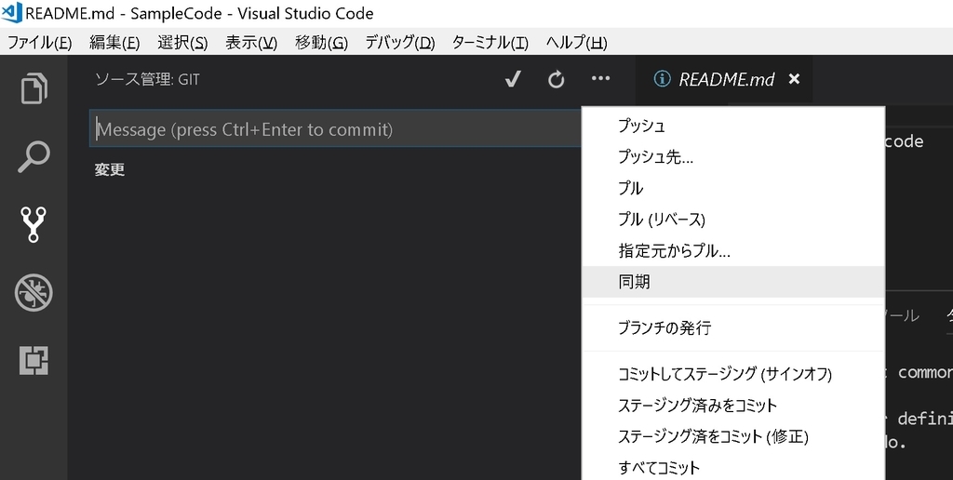Viewport: 953px width, 480px height.
Task: Click the more actions ellipsis icon
Action: (600, 78)
